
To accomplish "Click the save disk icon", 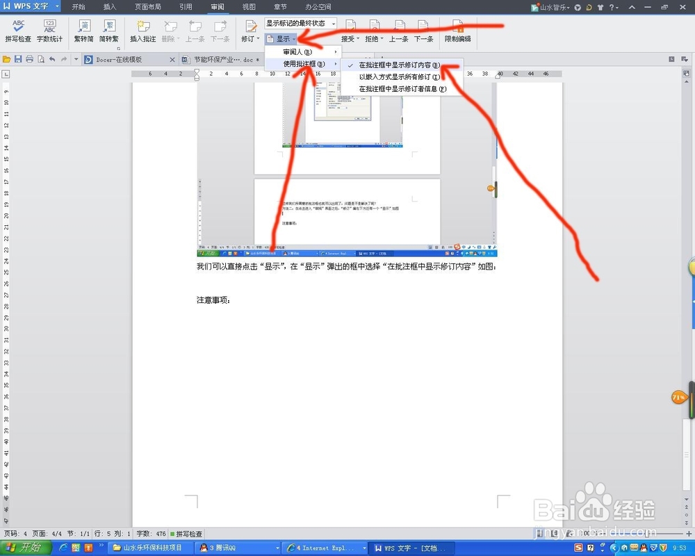I will [x=18, y=59].
